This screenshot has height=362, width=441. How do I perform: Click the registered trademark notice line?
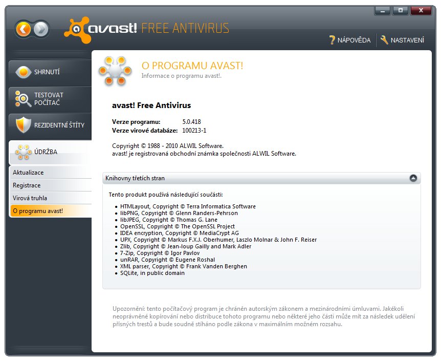tap(204, 154)
